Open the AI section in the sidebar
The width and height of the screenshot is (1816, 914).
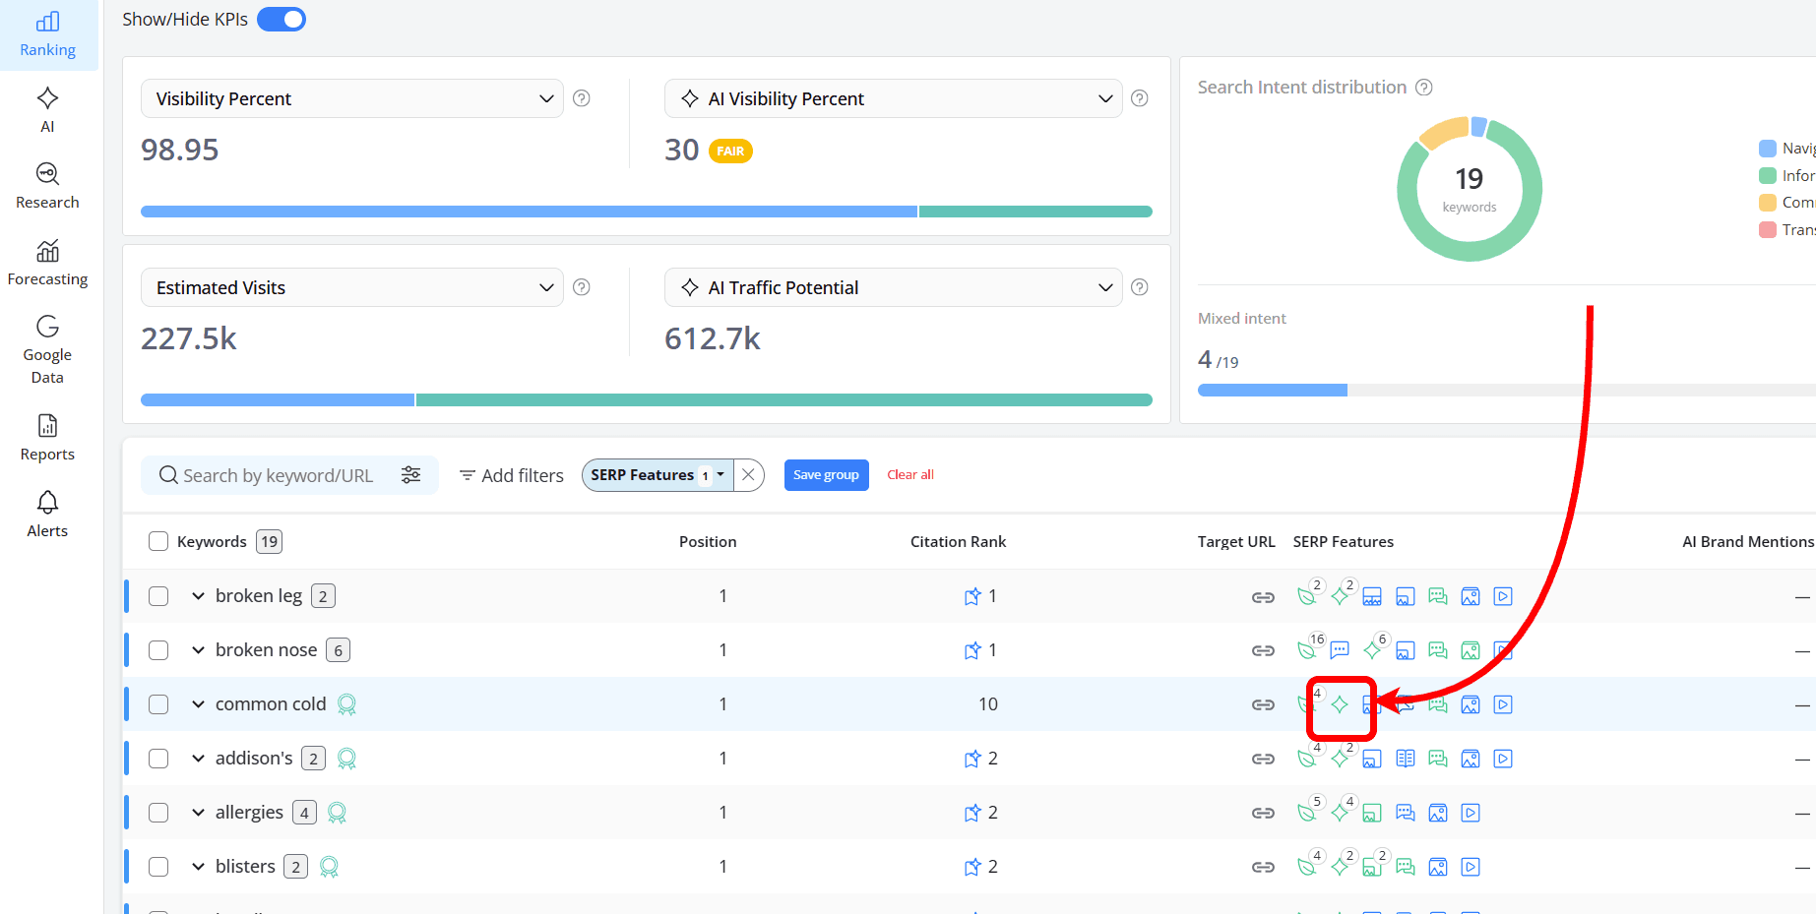click(x=46, y=108)
